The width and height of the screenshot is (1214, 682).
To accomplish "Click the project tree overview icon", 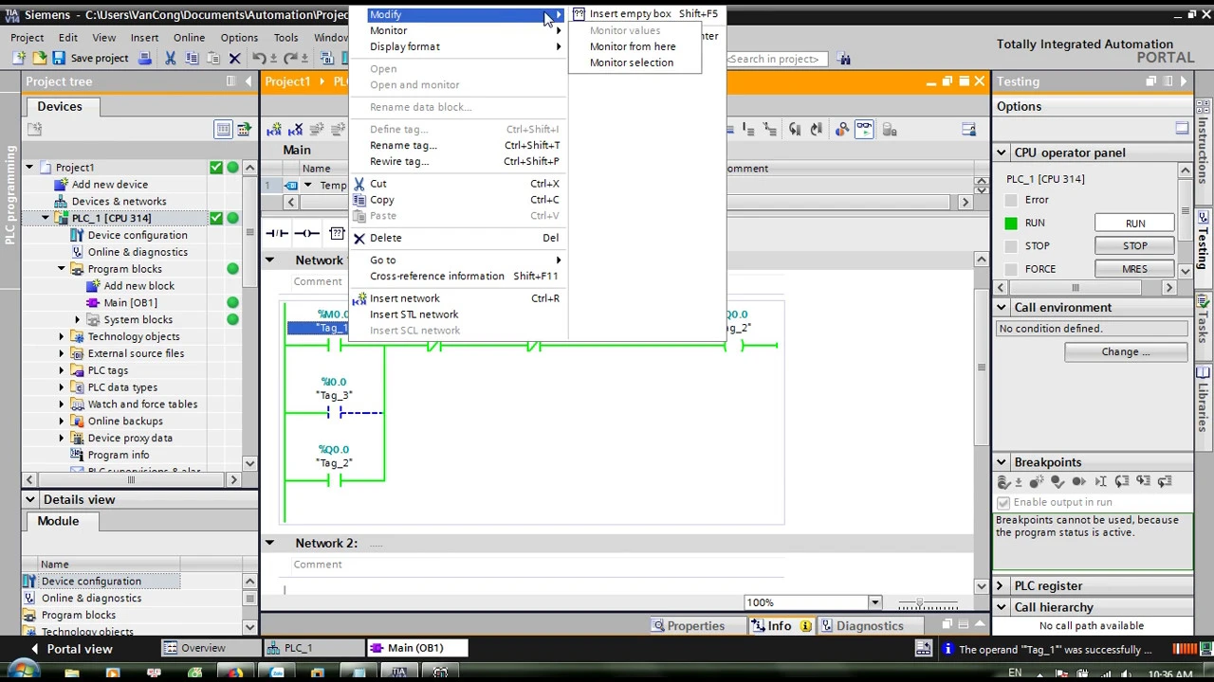I will (x=244, y=129).
